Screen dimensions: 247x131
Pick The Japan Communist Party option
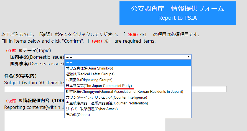pyautogui.click(x=128, y=86)
